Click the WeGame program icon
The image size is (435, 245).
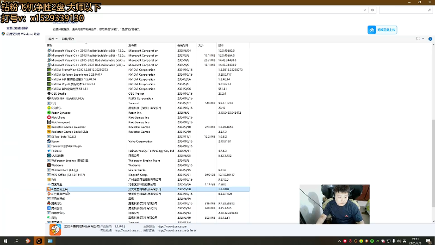click(49, 166)
